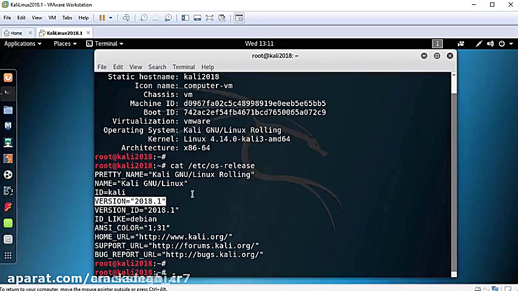This screenshot has width=518, height=291.
Task: Open the terminal View menu
Action: (x=135, y=67)
